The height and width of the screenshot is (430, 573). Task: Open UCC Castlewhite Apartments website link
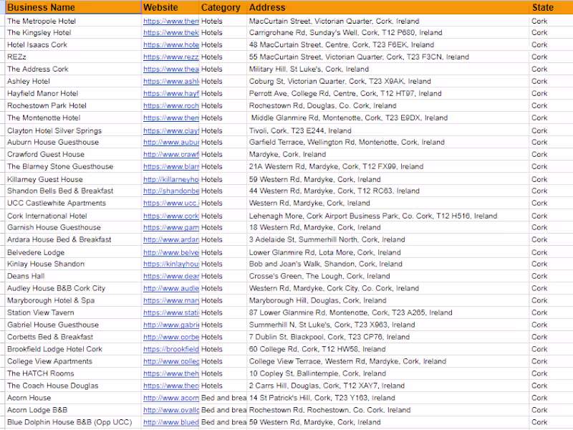coord(171,204)
